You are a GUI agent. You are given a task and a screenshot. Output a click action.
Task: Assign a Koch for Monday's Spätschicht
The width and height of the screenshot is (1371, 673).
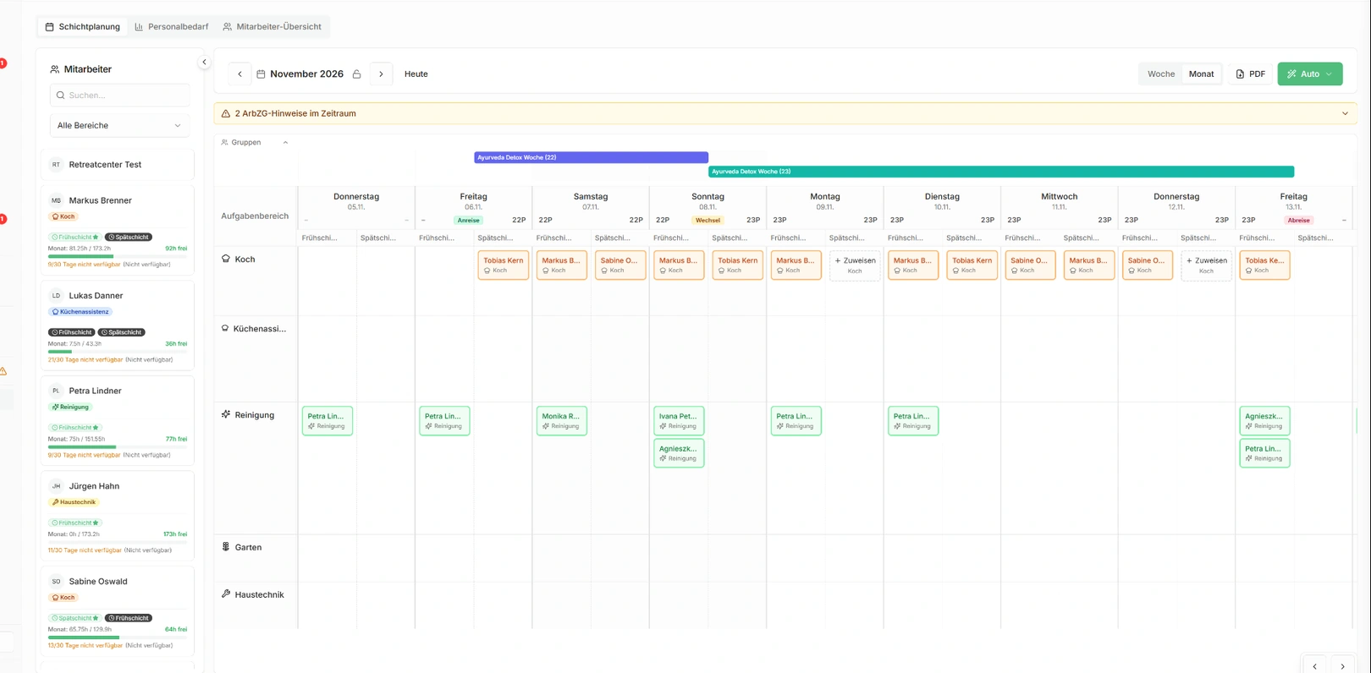[855, 265]
